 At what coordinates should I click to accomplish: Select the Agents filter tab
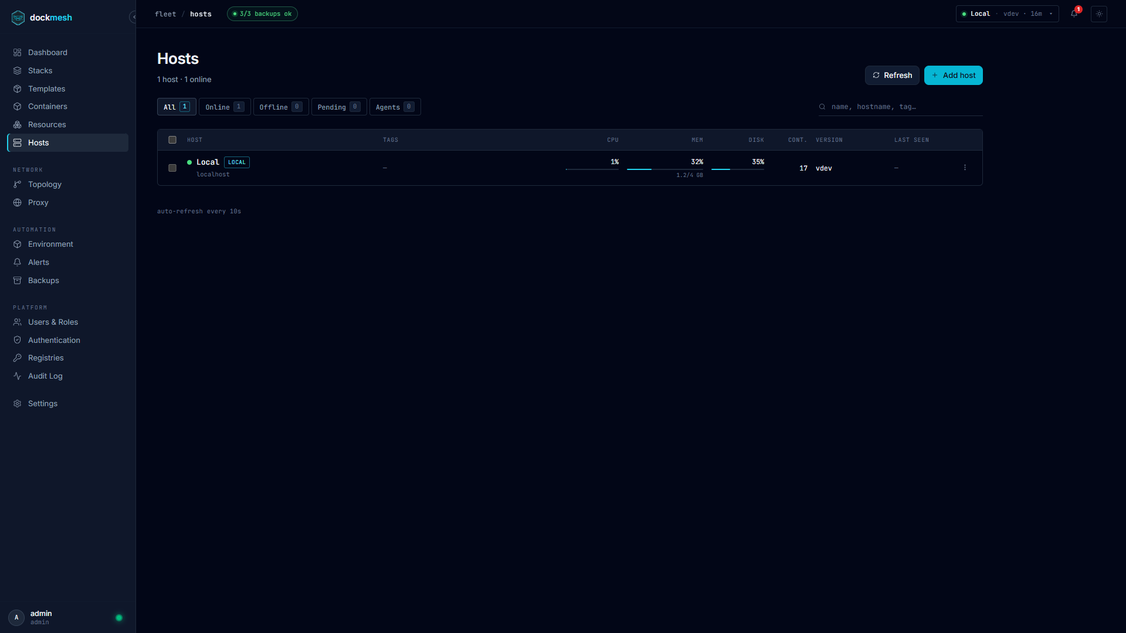395,107
